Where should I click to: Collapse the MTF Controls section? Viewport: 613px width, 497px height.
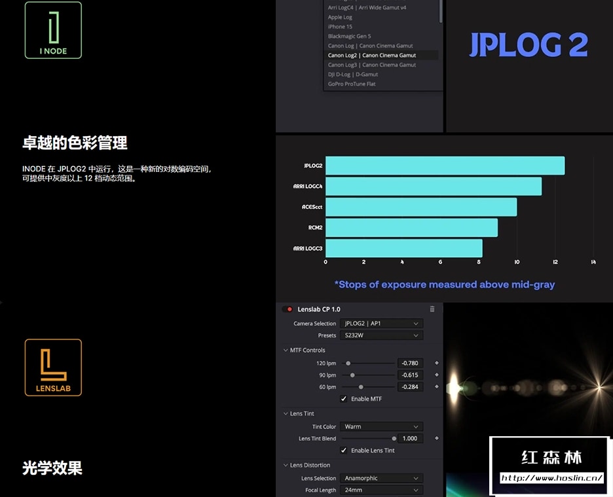pos(286,351)
